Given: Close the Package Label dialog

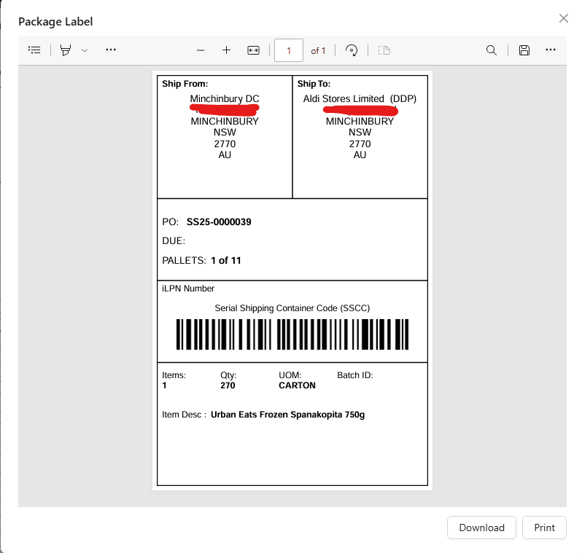Looking at the screenshot, I should [563, 18].
